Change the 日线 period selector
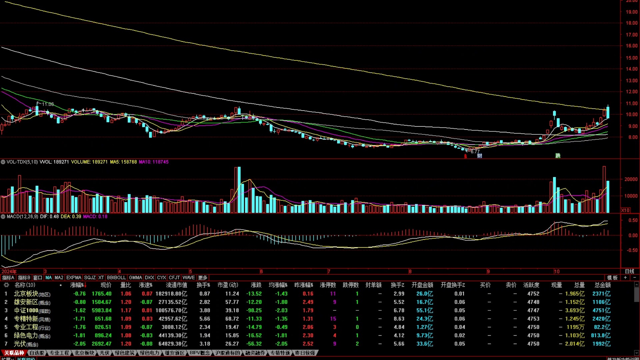Screen dimensions: 640x360 [629, 271]
